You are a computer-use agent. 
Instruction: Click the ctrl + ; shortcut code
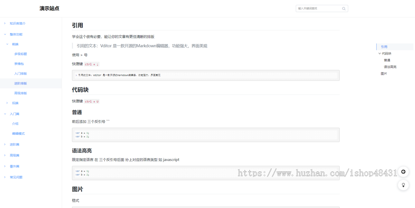tap(92, 64)
